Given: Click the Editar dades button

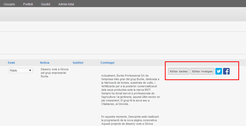Looking at the screenshot, I should (x=179, y=71).
